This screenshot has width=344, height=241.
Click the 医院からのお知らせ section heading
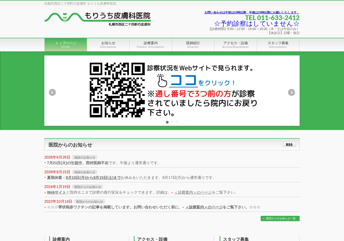point(70,145)
